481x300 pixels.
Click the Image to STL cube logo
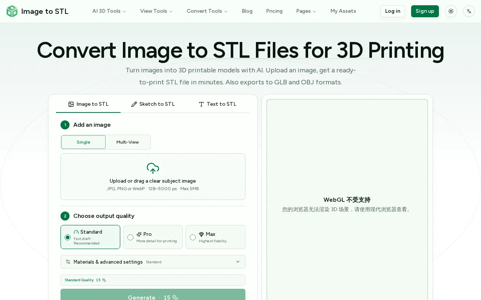pyautogui.click(x=12, y=11)
